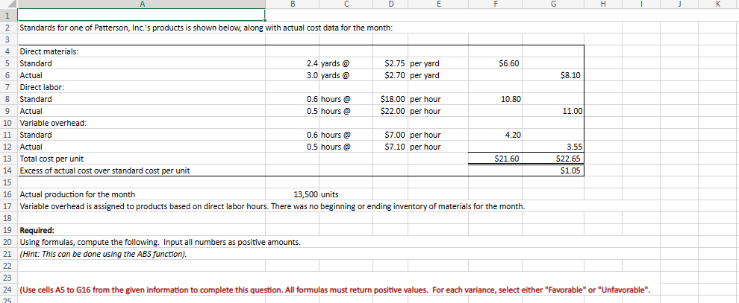739x303 pixels.
Task: Select column C header
Action: (x=346, y=4)
